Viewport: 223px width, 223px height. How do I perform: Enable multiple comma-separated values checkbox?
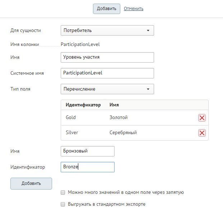coord(63,192)
